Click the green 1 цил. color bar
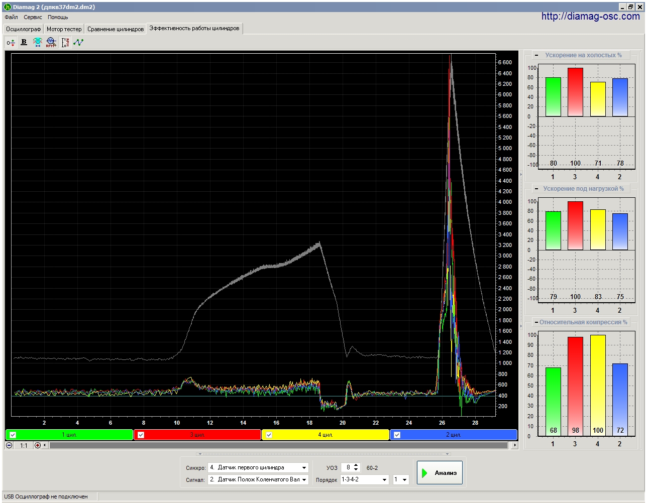Screen dimensions: 647x503 pos(69,435)
